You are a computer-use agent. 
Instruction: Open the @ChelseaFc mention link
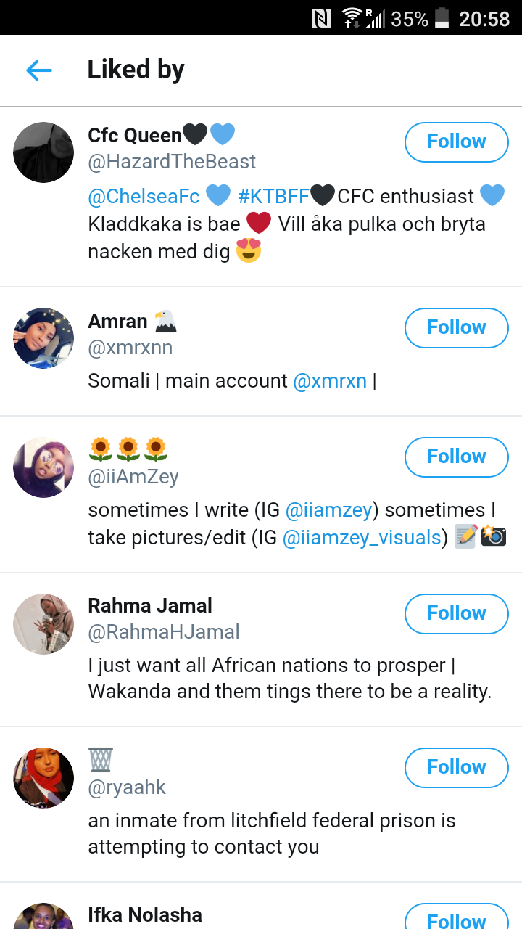pos(144,196)
